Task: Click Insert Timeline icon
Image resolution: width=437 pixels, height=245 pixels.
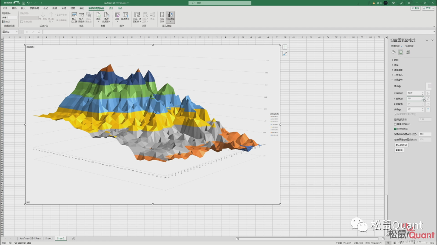Action: (x=81, y=17)
